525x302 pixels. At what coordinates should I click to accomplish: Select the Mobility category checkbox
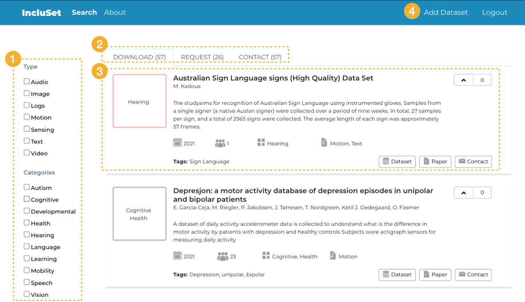tap(27, 270)
